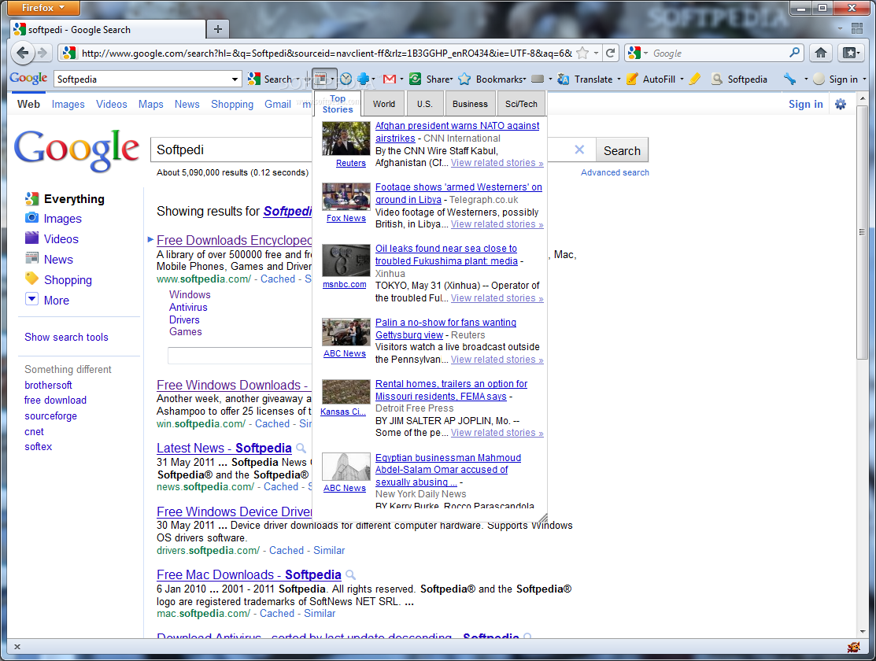Click the Forward navigation arrow

pyautogui.click(x=42, y=53)
